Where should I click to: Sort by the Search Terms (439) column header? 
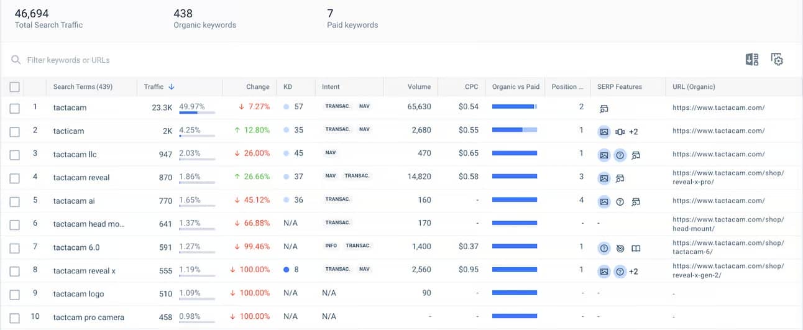(x=83, y=87)
